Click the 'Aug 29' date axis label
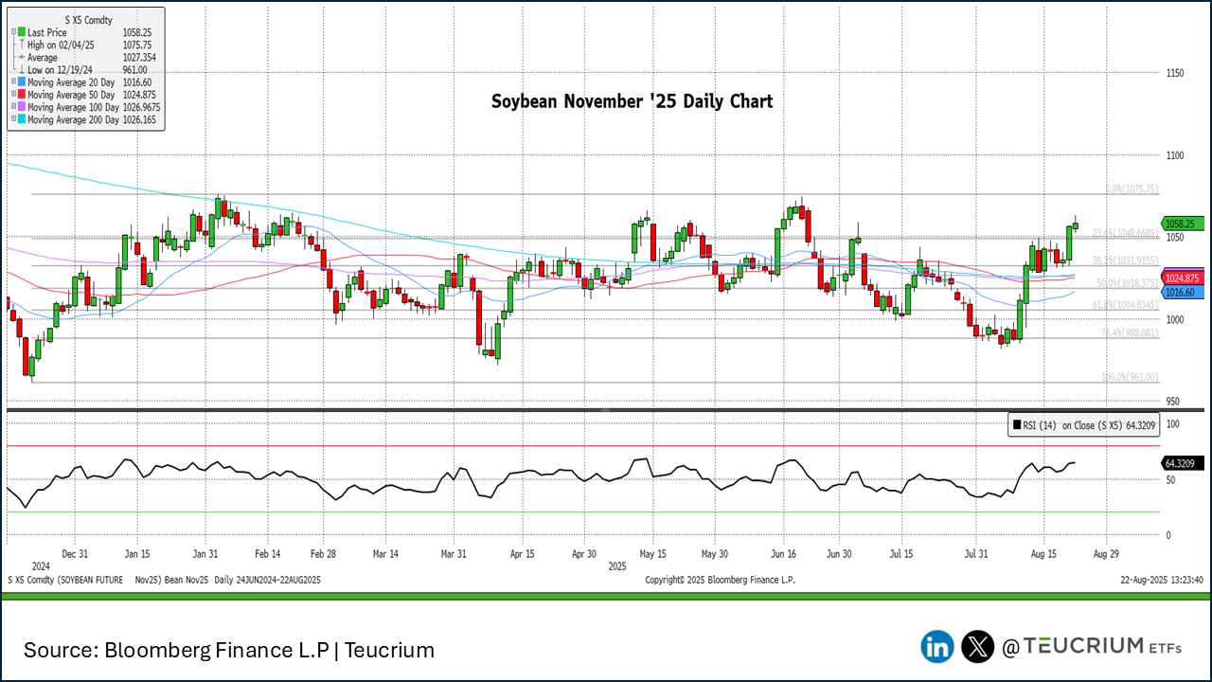 coord(1106,553)
